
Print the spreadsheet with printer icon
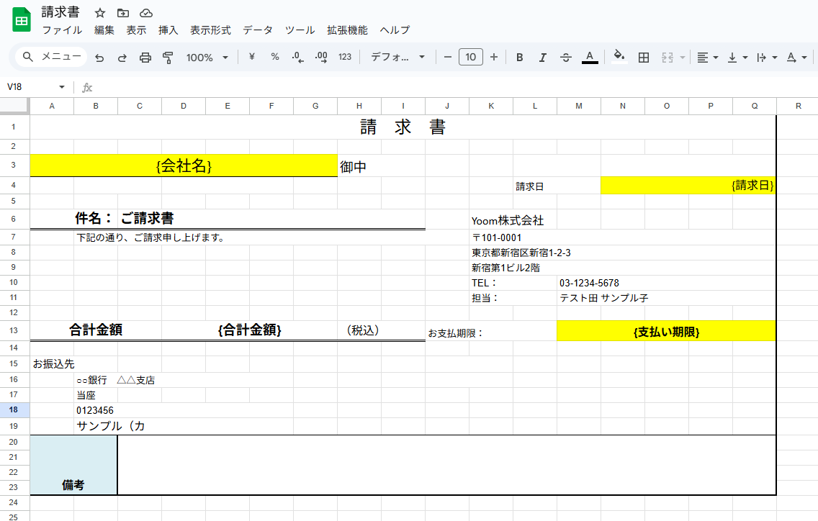[x=145, y=58]
